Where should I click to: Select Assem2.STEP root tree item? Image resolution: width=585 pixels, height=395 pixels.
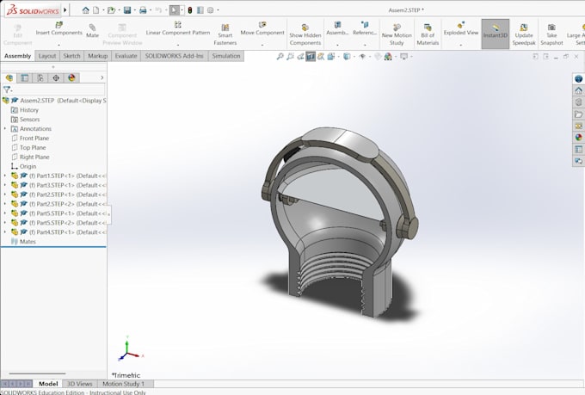(x=54, y=101)
